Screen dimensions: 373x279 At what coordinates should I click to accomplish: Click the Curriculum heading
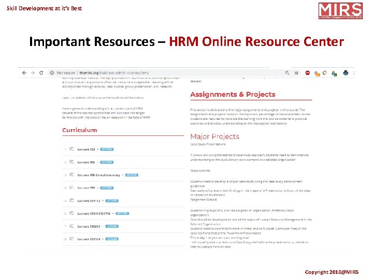79,130
